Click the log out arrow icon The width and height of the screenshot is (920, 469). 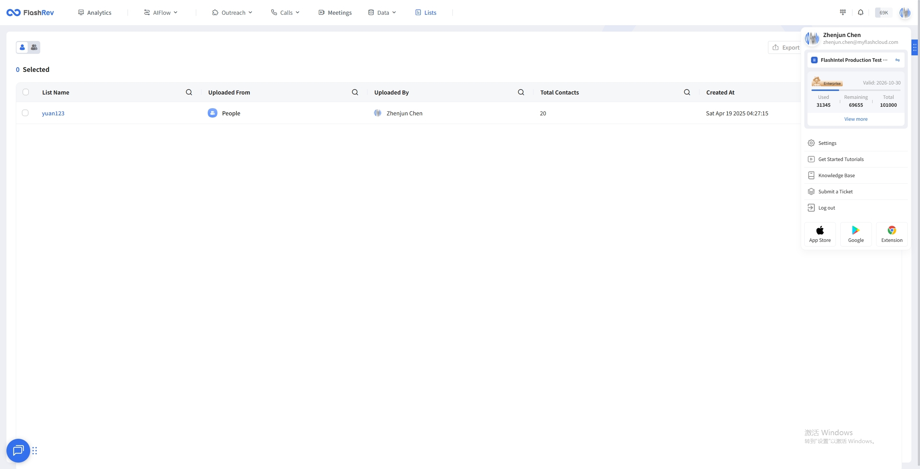(x=811, y=208)
